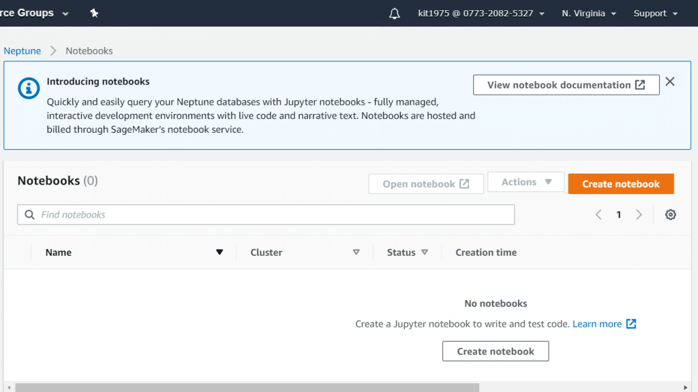Screen dimensions: 698x392
Task: Click the pin shortcut icon in top bar
Action: pos(94,13)
